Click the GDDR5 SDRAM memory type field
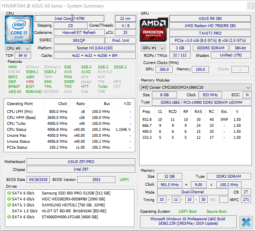The height and width of the screenshot is (231, 255). (210, 48)
